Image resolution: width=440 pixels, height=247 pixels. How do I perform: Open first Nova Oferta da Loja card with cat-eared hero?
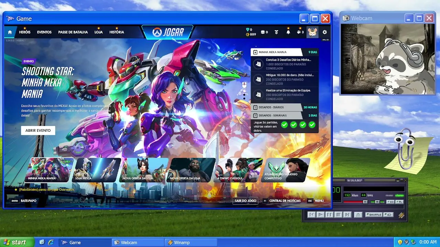[144, 170]
